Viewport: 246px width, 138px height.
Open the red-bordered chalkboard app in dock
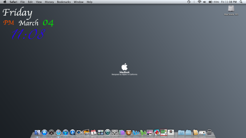[x=164, y=132]
